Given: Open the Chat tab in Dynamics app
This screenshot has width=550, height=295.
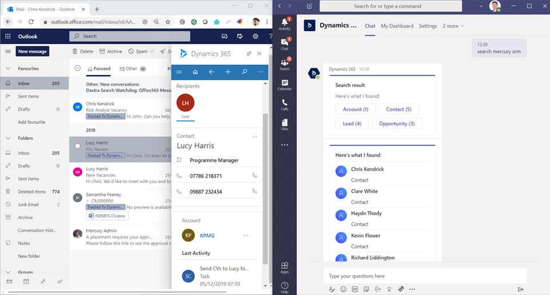Looking at the screenshot, I should pyautogui.click(x=370, y=26).
